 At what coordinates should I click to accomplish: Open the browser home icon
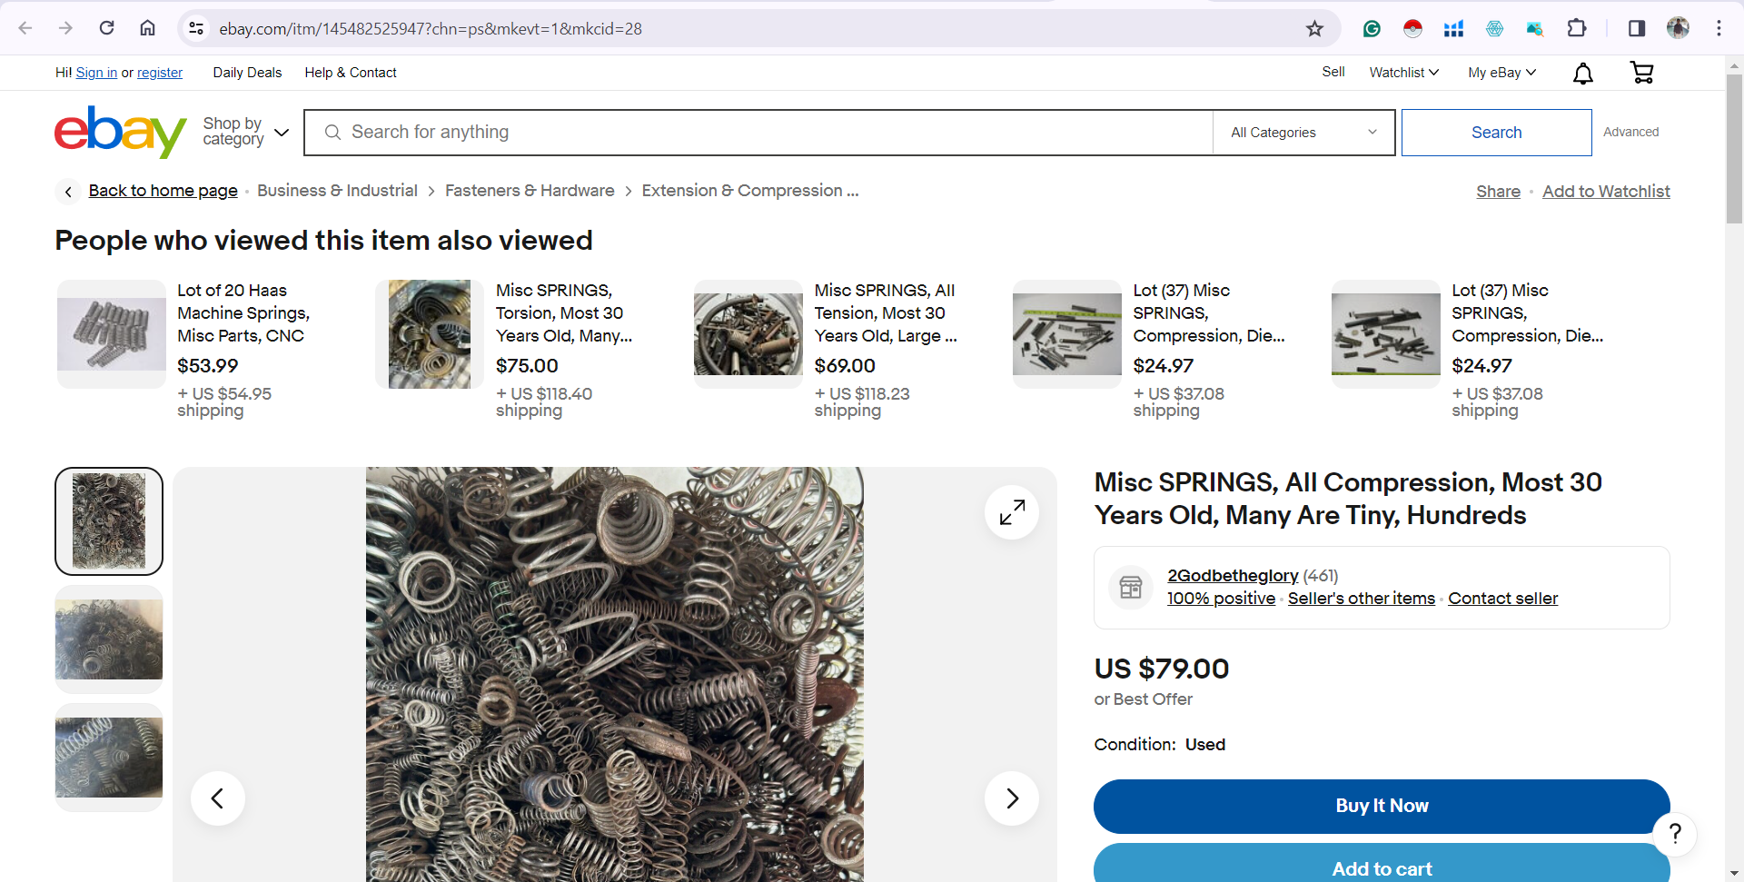147,28
